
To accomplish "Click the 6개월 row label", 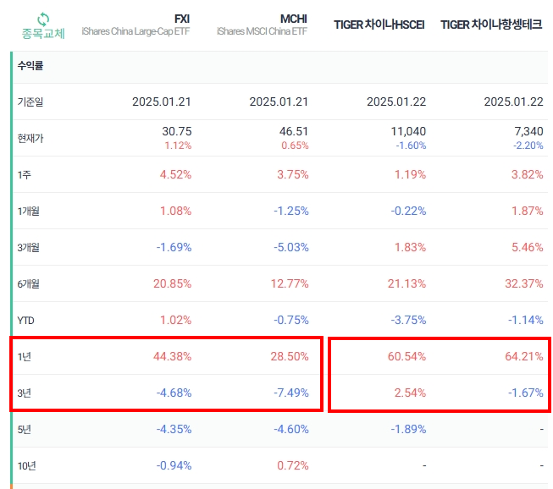I will pos(28,283).
